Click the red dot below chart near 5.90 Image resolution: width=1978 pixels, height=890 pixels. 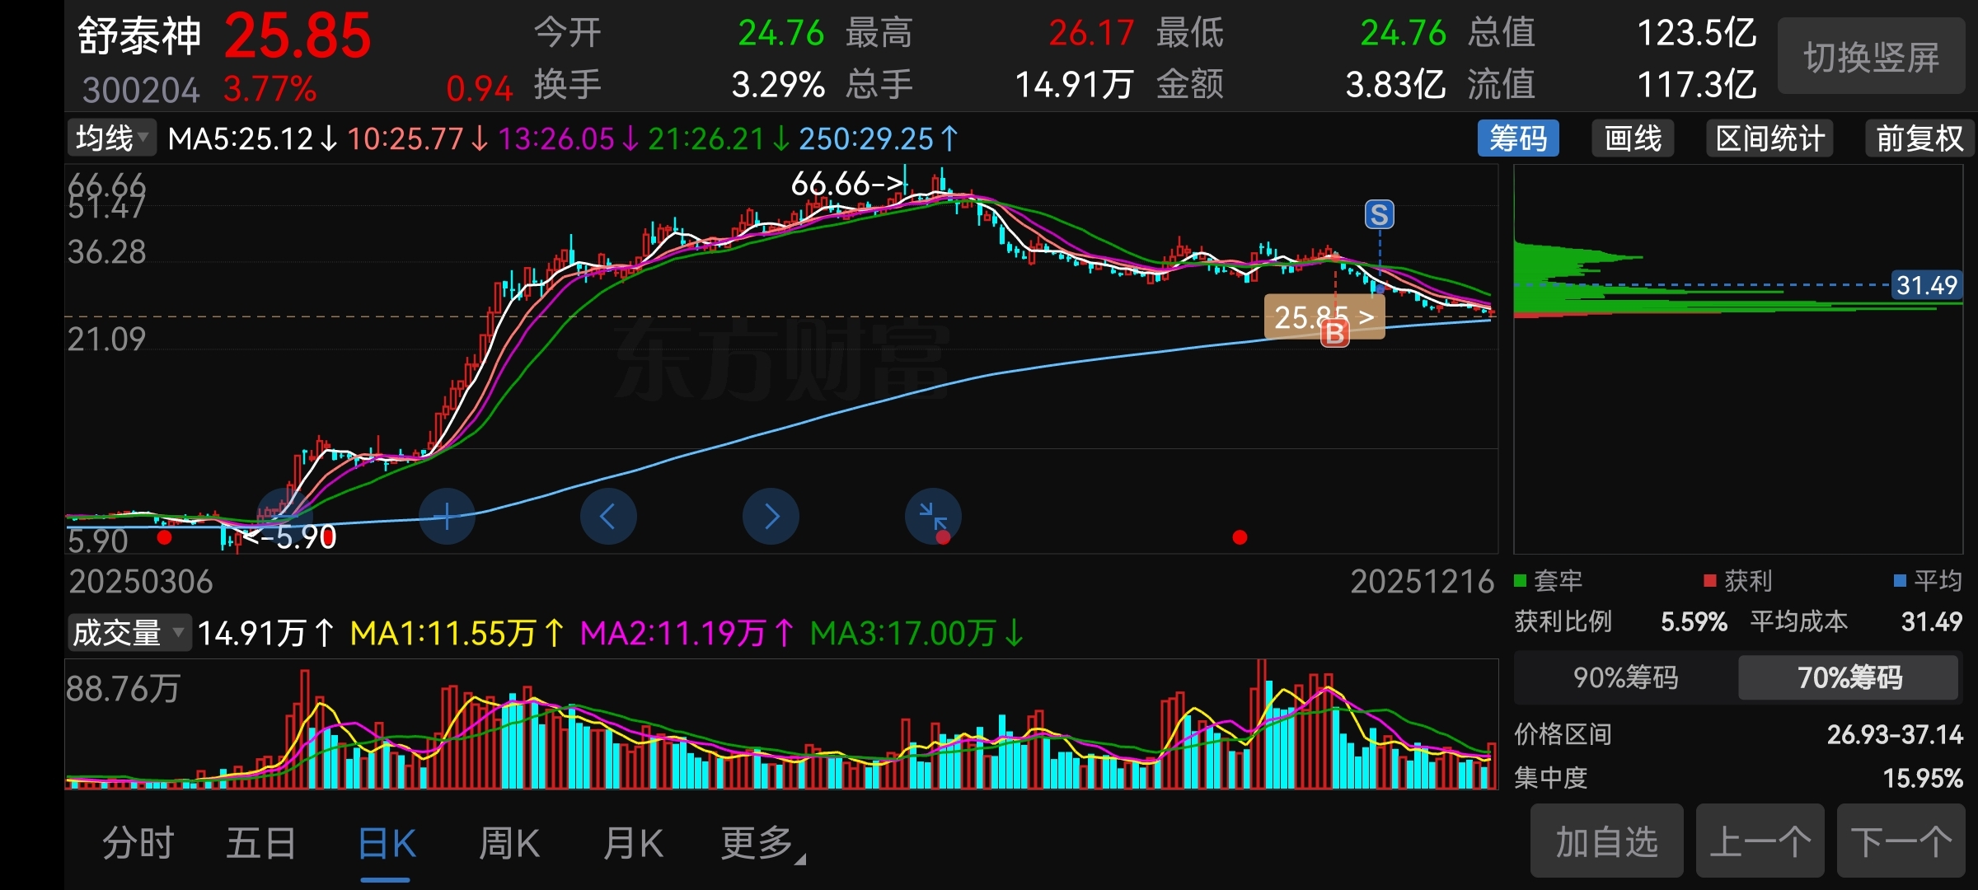point(165,538)
